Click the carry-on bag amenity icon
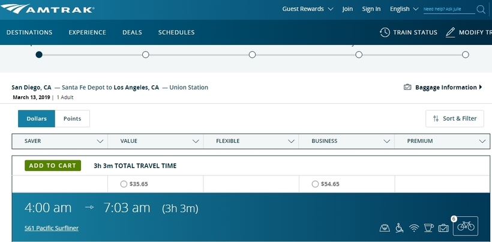This screenshot has width=492, height=242. [x=385, y=228]
